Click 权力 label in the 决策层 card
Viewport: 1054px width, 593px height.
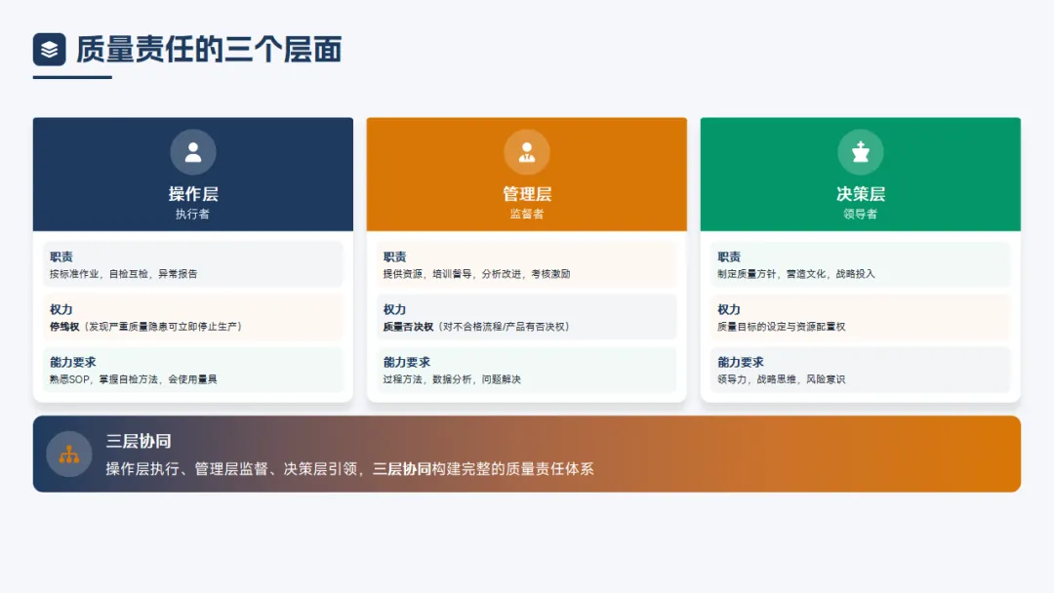[x=729, y=309]
